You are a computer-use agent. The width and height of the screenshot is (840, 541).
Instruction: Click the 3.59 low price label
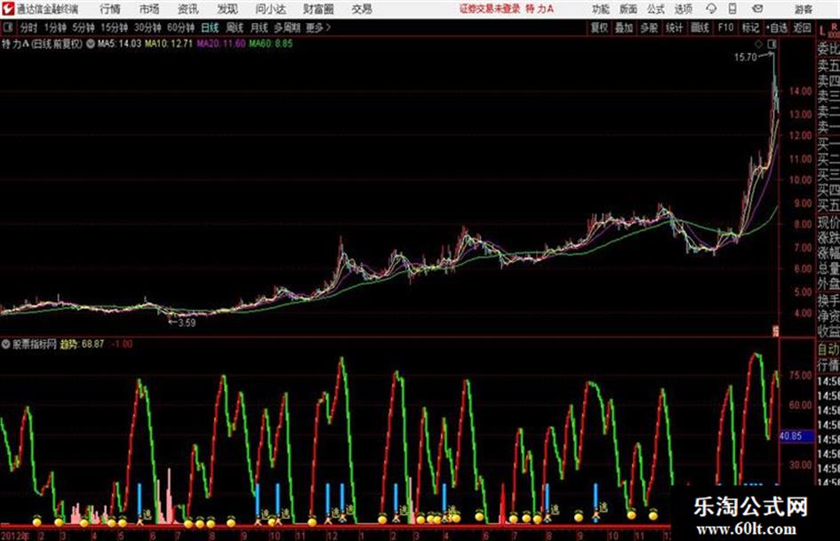187,322
